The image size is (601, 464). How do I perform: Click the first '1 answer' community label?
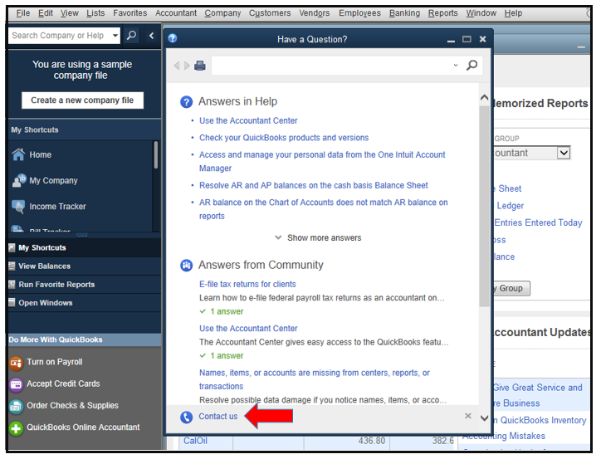pyautogui.click(x=227, y=311)
